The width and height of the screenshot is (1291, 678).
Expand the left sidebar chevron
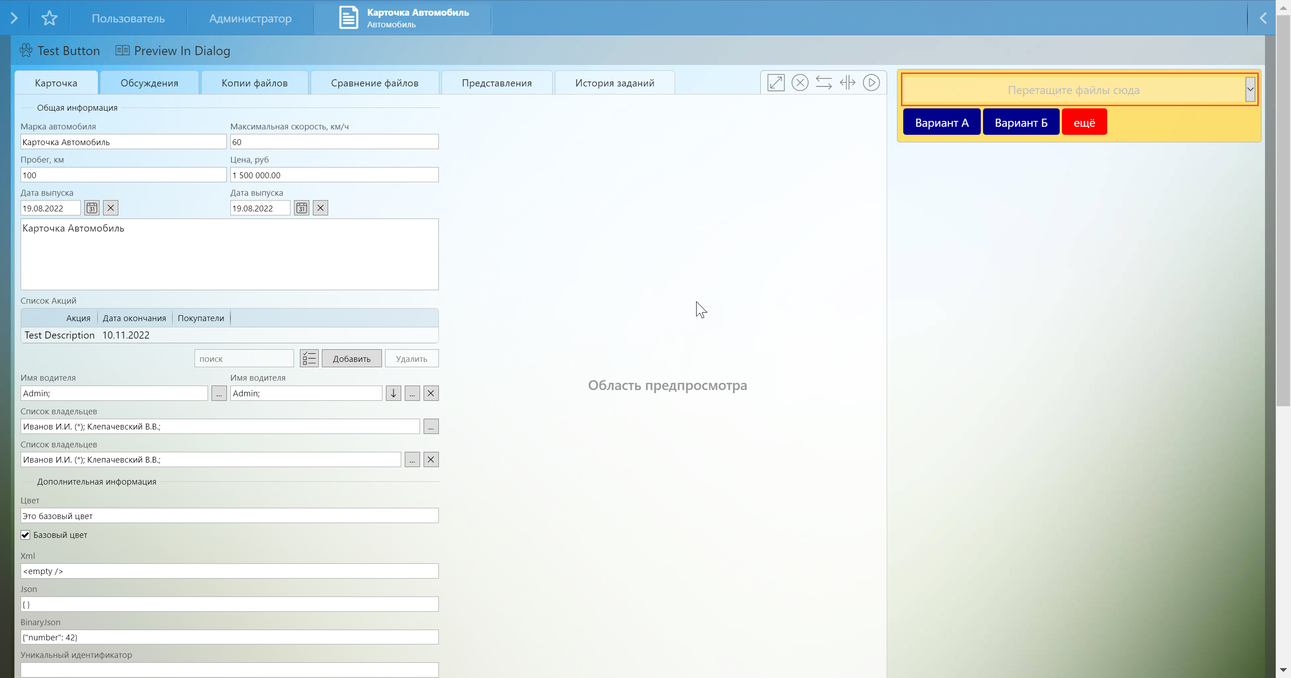pyautogui.click(x=14, y=18)
